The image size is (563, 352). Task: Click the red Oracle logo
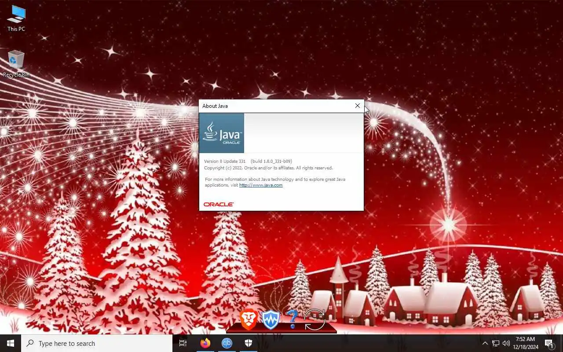219,204
